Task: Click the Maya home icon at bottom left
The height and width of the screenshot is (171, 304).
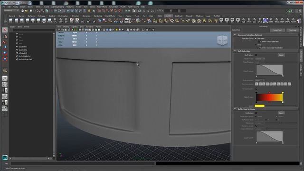Action: click(x=5, y=157)
